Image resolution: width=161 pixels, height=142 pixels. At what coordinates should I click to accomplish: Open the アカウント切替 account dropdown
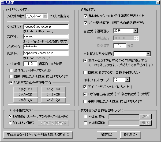36,16
